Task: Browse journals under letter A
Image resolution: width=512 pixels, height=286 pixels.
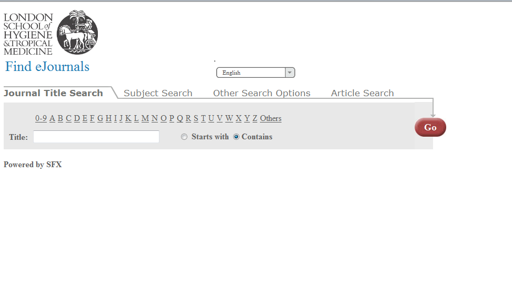Action: 52,118
